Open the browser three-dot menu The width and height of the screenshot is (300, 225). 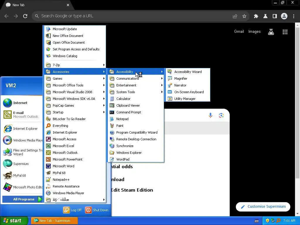294,16
